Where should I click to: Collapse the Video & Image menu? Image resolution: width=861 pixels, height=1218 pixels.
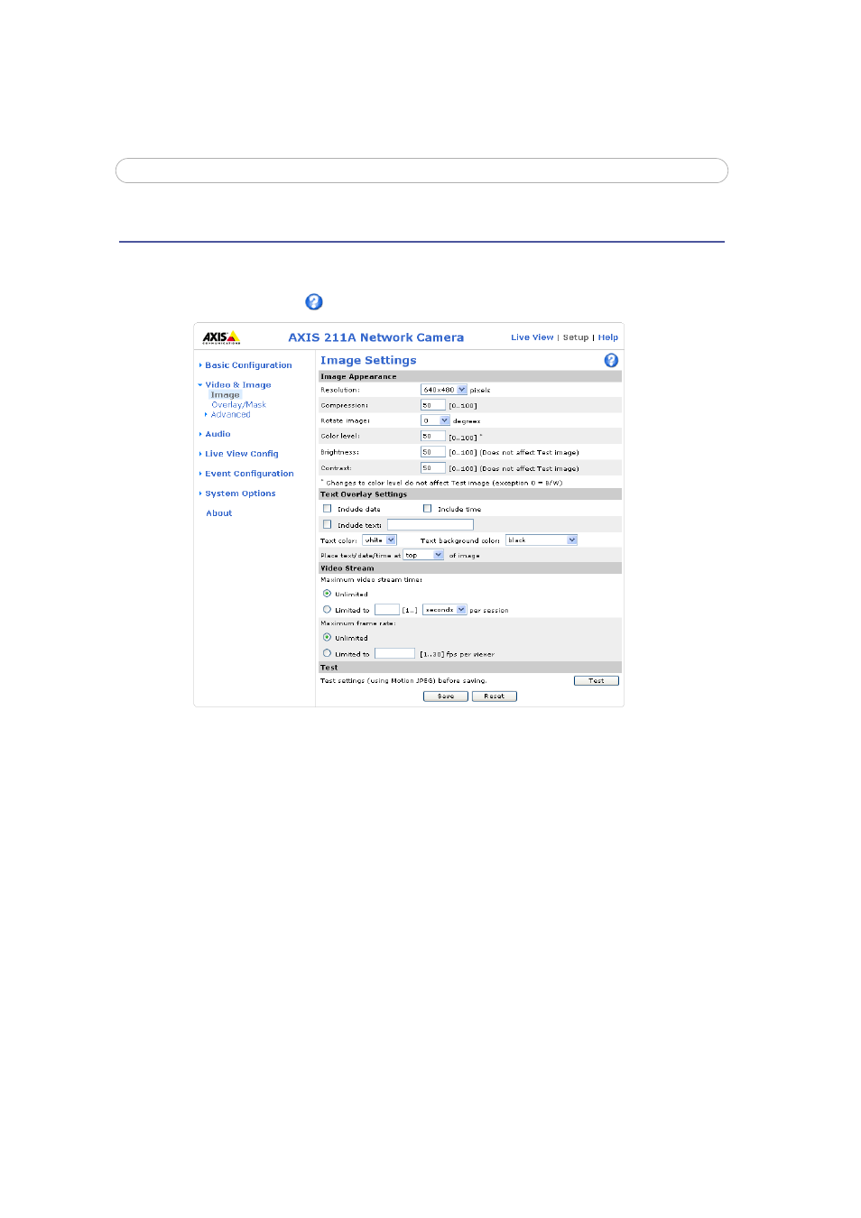[237, 385]
